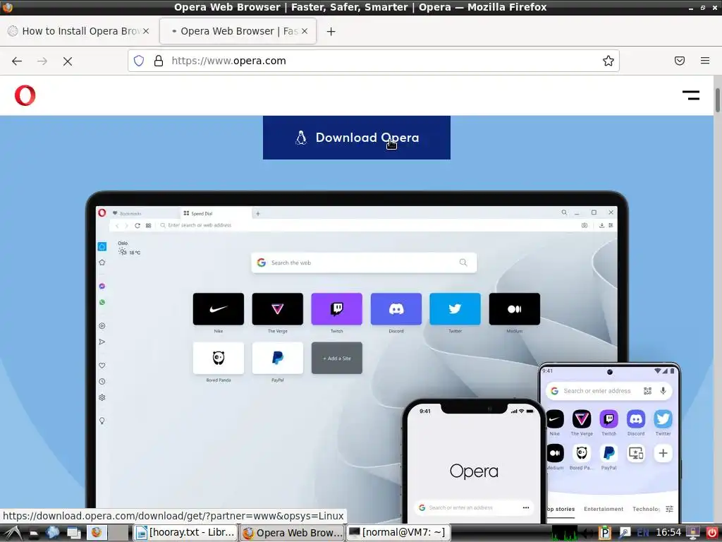Click the forward navigation arrow
The image size is (722, 542).
[42, 61]
